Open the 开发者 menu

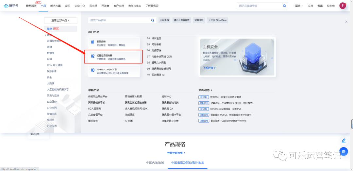(x=105, y=6)
